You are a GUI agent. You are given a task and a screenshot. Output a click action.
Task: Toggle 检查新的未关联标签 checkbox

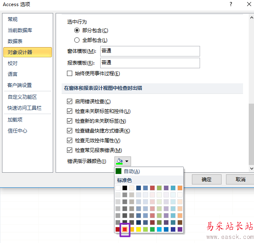coord(70,121)
